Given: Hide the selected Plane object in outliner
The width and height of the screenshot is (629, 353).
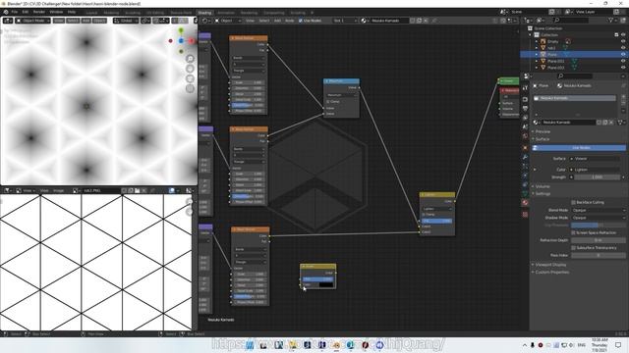Looking at the screenshot, I should tap(623, 55).
